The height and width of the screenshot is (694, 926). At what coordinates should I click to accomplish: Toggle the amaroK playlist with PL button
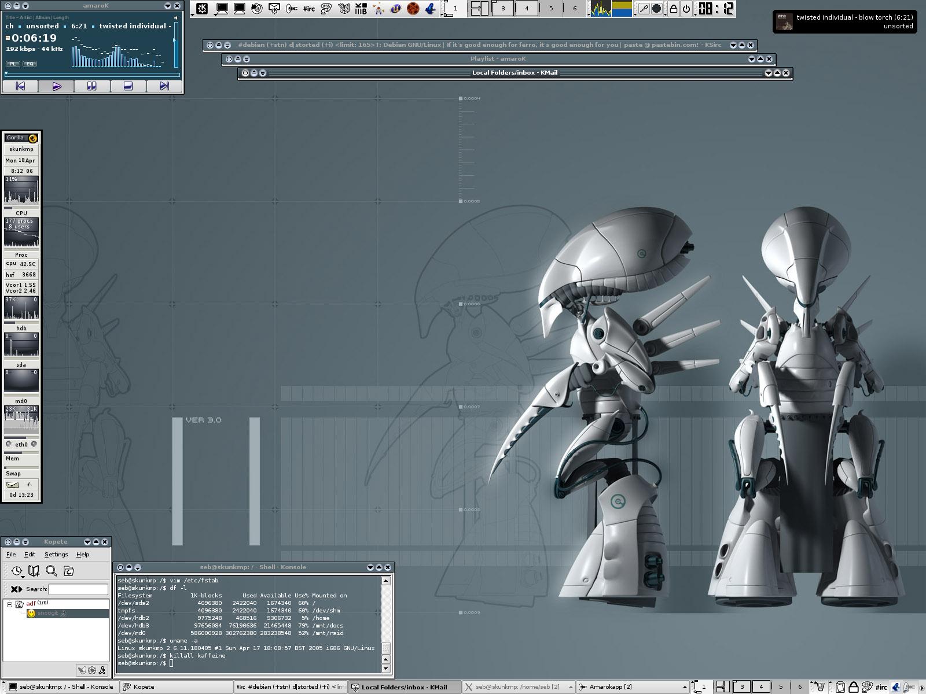coord(13,64)
